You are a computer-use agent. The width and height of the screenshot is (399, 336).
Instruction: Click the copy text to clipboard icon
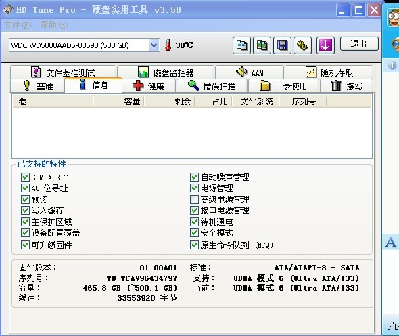coord(241,45)
